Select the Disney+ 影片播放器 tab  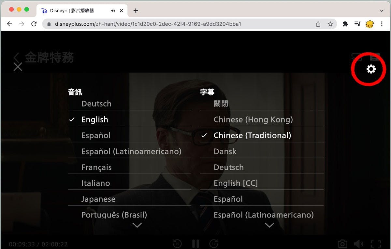pos(82,11)
